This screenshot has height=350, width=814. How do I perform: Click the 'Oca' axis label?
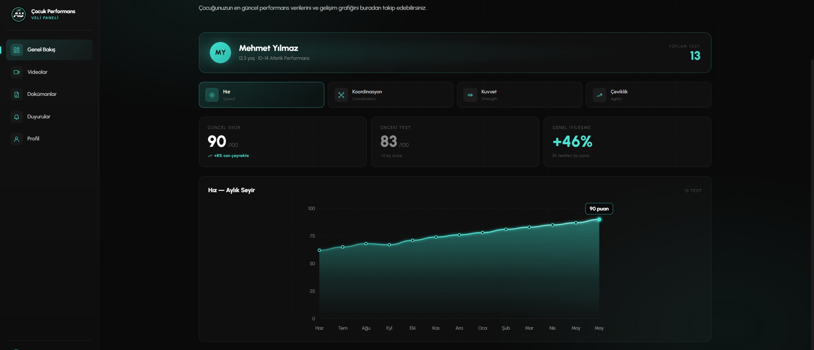coord(482,328)
